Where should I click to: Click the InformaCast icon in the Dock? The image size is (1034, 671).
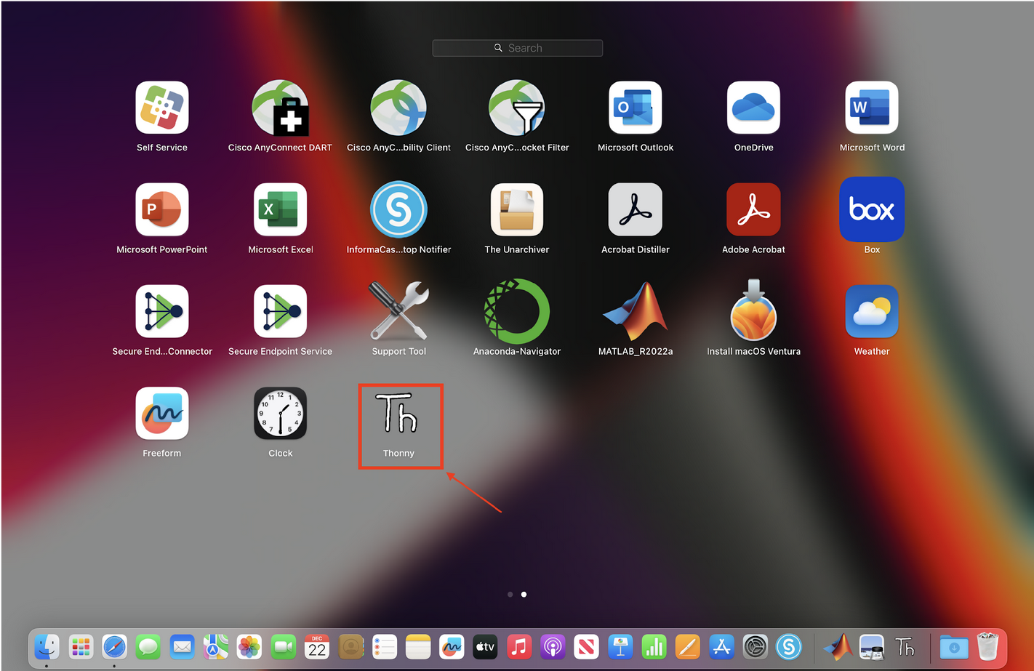click(788, 646)
